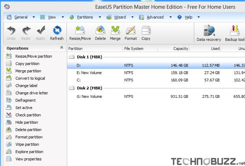
Task: Click the Disk 2 (MBR) label
Action: [89, 88]
